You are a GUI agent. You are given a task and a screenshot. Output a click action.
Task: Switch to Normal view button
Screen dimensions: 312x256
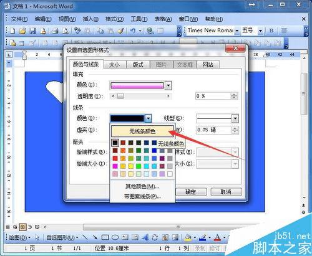[x=8, y=227]
